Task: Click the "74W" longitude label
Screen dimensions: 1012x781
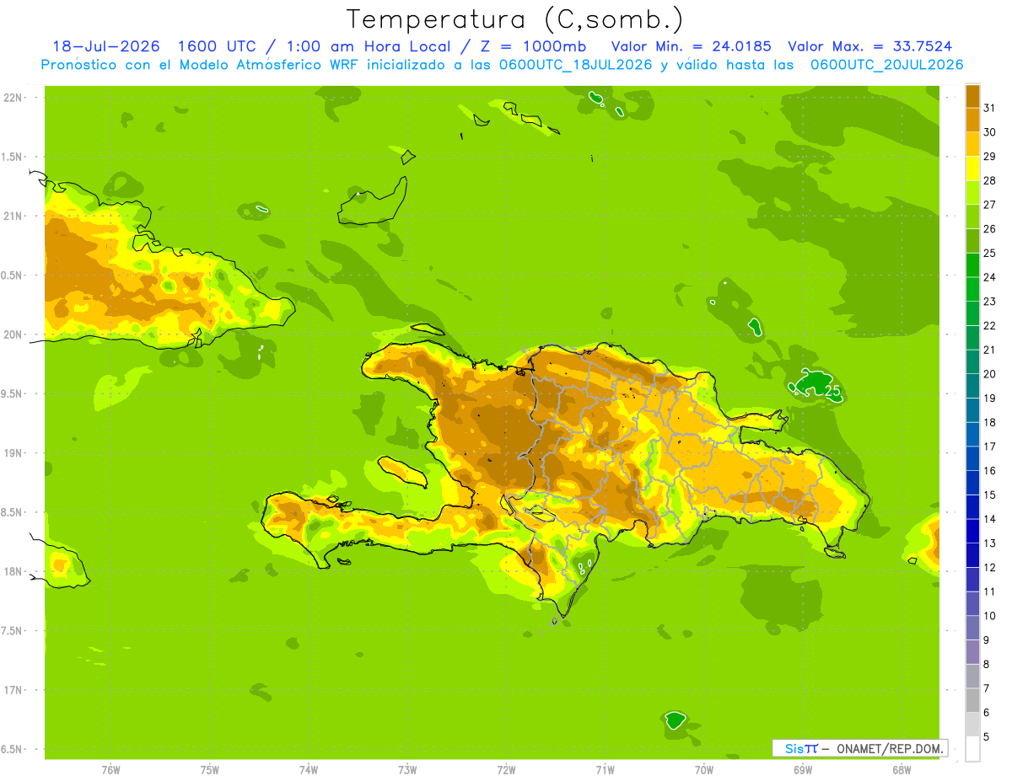Action: click(309, 769)
